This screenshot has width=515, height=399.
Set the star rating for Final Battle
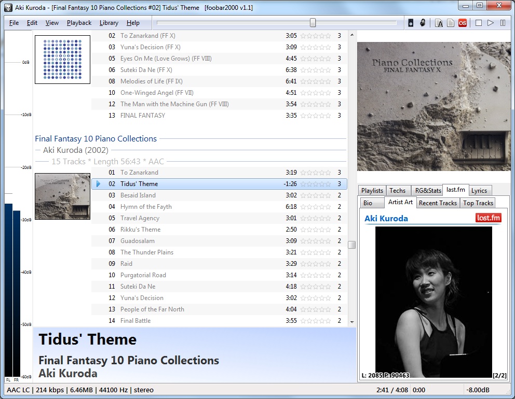(315, 321)
